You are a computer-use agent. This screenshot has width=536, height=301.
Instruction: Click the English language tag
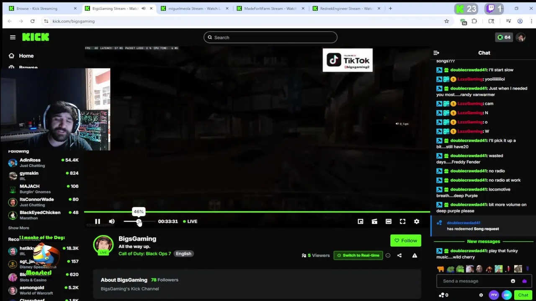tap(183, 253)
